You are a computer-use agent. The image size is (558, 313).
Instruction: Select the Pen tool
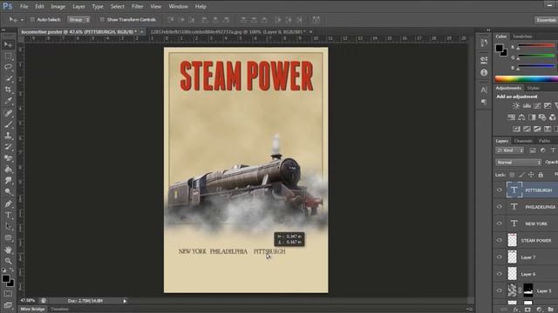[x=8, y=204]
